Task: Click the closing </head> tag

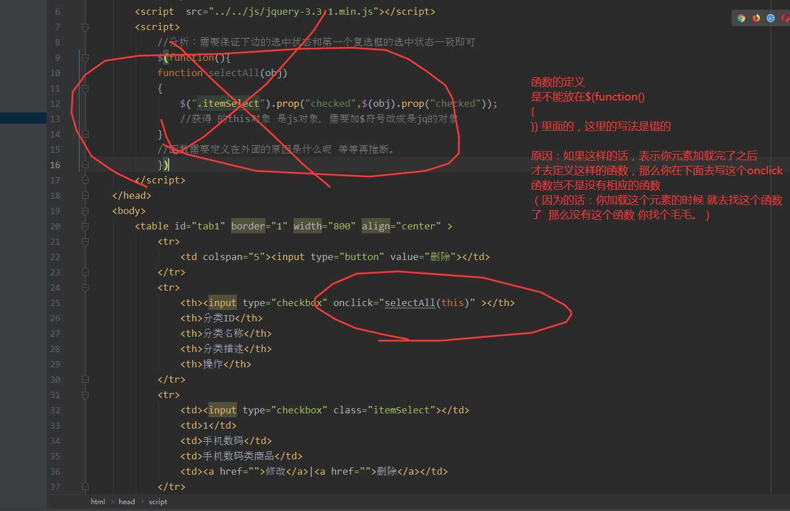Action: [x=132, y=195]
